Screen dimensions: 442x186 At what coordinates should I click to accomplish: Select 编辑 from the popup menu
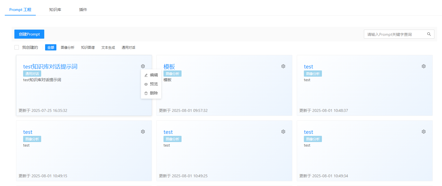click(151, 75)
